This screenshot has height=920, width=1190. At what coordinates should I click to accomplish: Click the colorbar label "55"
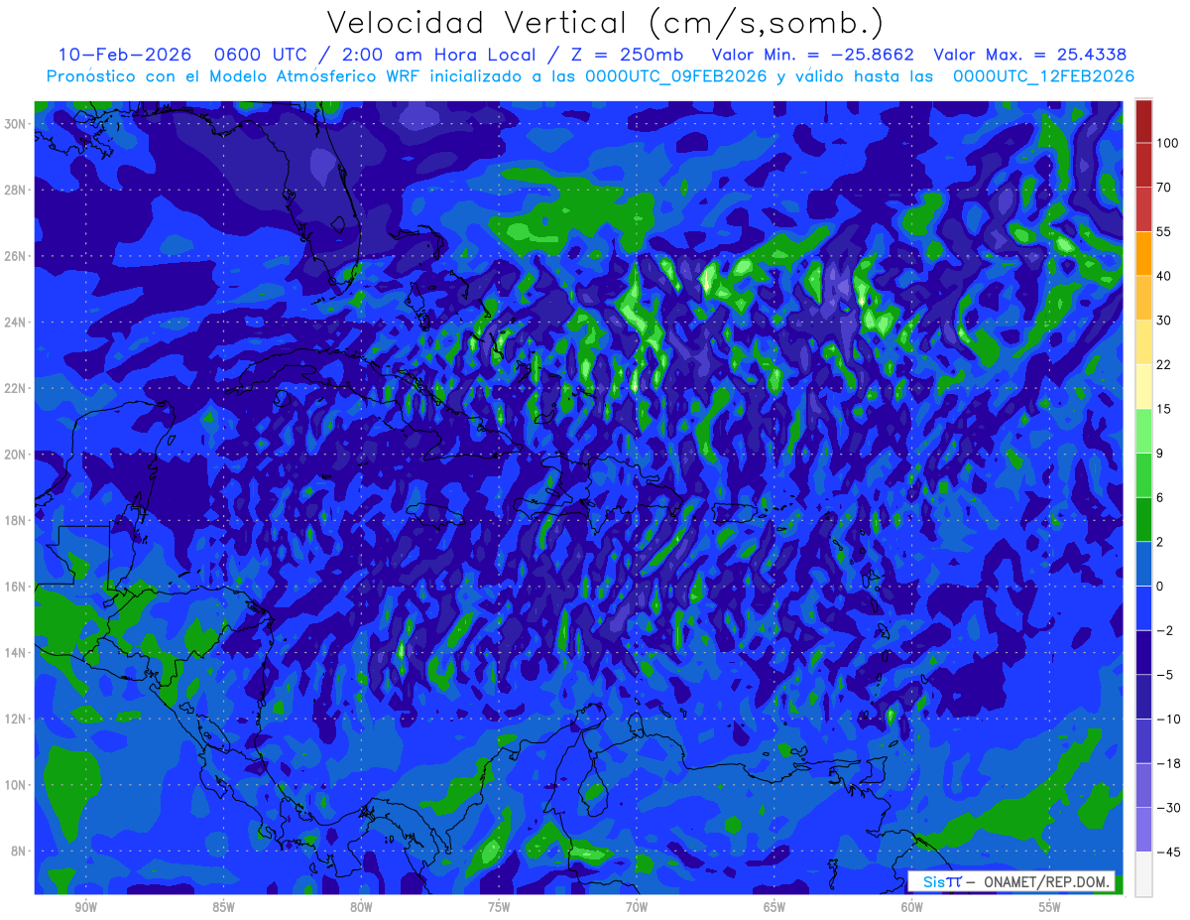[x=1164, y=231]
